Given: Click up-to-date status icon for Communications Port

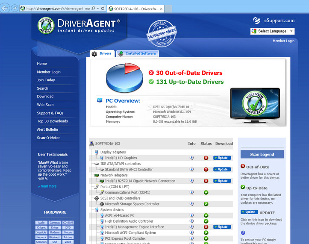Looking at the screenshot, I should (x=206, y=192).
